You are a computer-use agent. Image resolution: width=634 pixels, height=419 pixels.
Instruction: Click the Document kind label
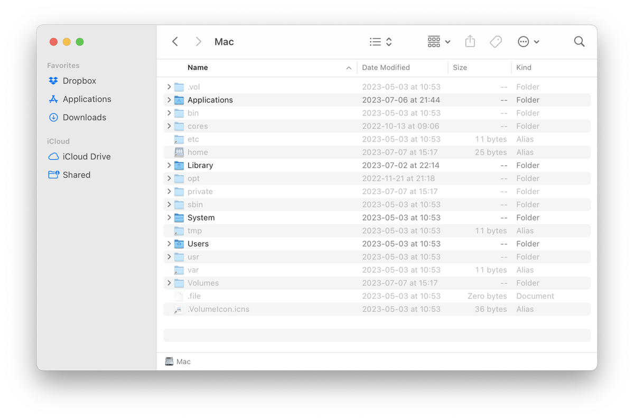(x=535, y=296)
